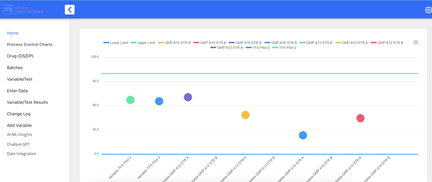
Task: Open Process Control Charts page
Action: tap(30, 45)
